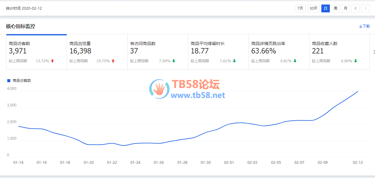Select the 商品平均停留时长 metric card
This screenshot has width=375, height=178.
(218, 52)
